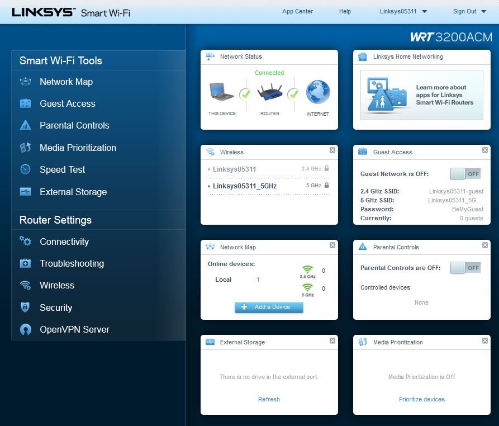Open the Troubleshooting first-aid icon

tap(26, 263)
